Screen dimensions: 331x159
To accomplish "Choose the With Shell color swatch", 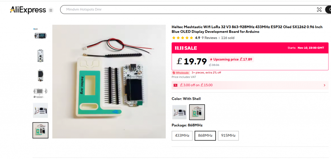I will [x=197, y=112].
